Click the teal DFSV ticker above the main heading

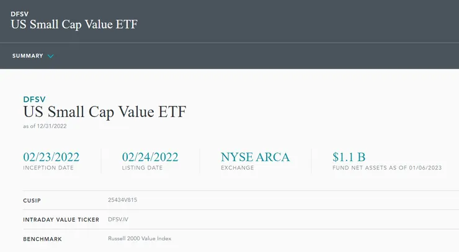pos(34,99)
